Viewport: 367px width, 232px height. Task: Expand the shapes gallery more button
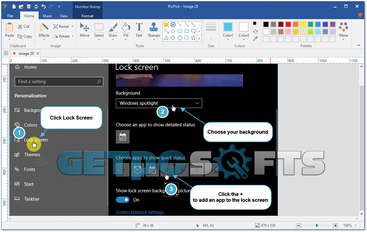pyautogui.click(x=199, y=38)
